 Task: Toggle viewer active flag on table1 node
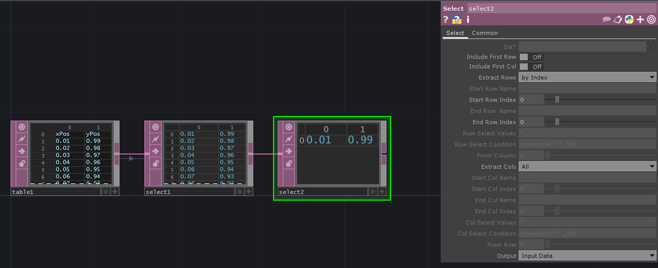(x=22, y=127)
